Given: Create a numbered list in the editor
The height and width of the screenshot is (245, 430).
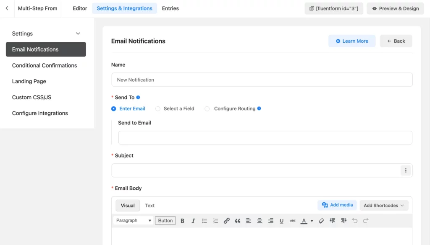Looking at the screenshot, I should (215, 220).
